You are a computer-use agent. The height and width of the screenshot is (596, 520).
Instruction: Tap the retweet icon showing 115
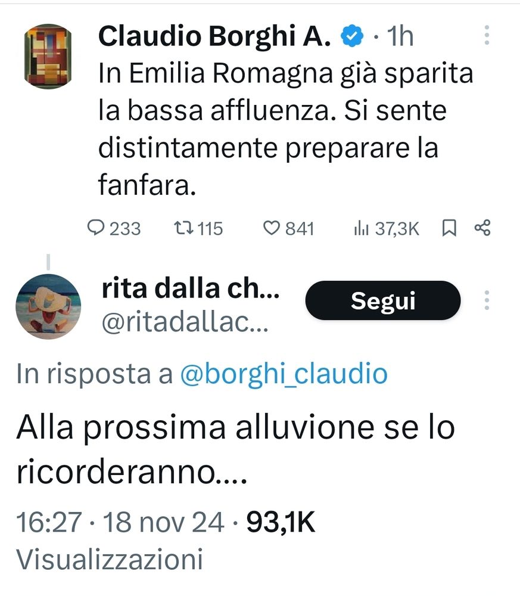point(183,228)
